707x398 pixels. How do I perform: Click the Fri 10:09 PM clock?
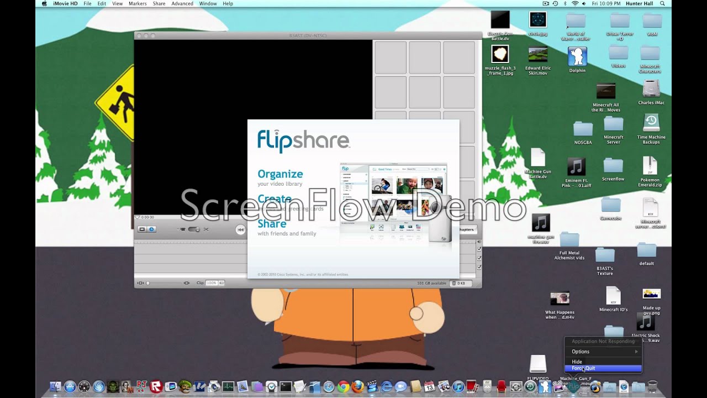coord(606,3)
